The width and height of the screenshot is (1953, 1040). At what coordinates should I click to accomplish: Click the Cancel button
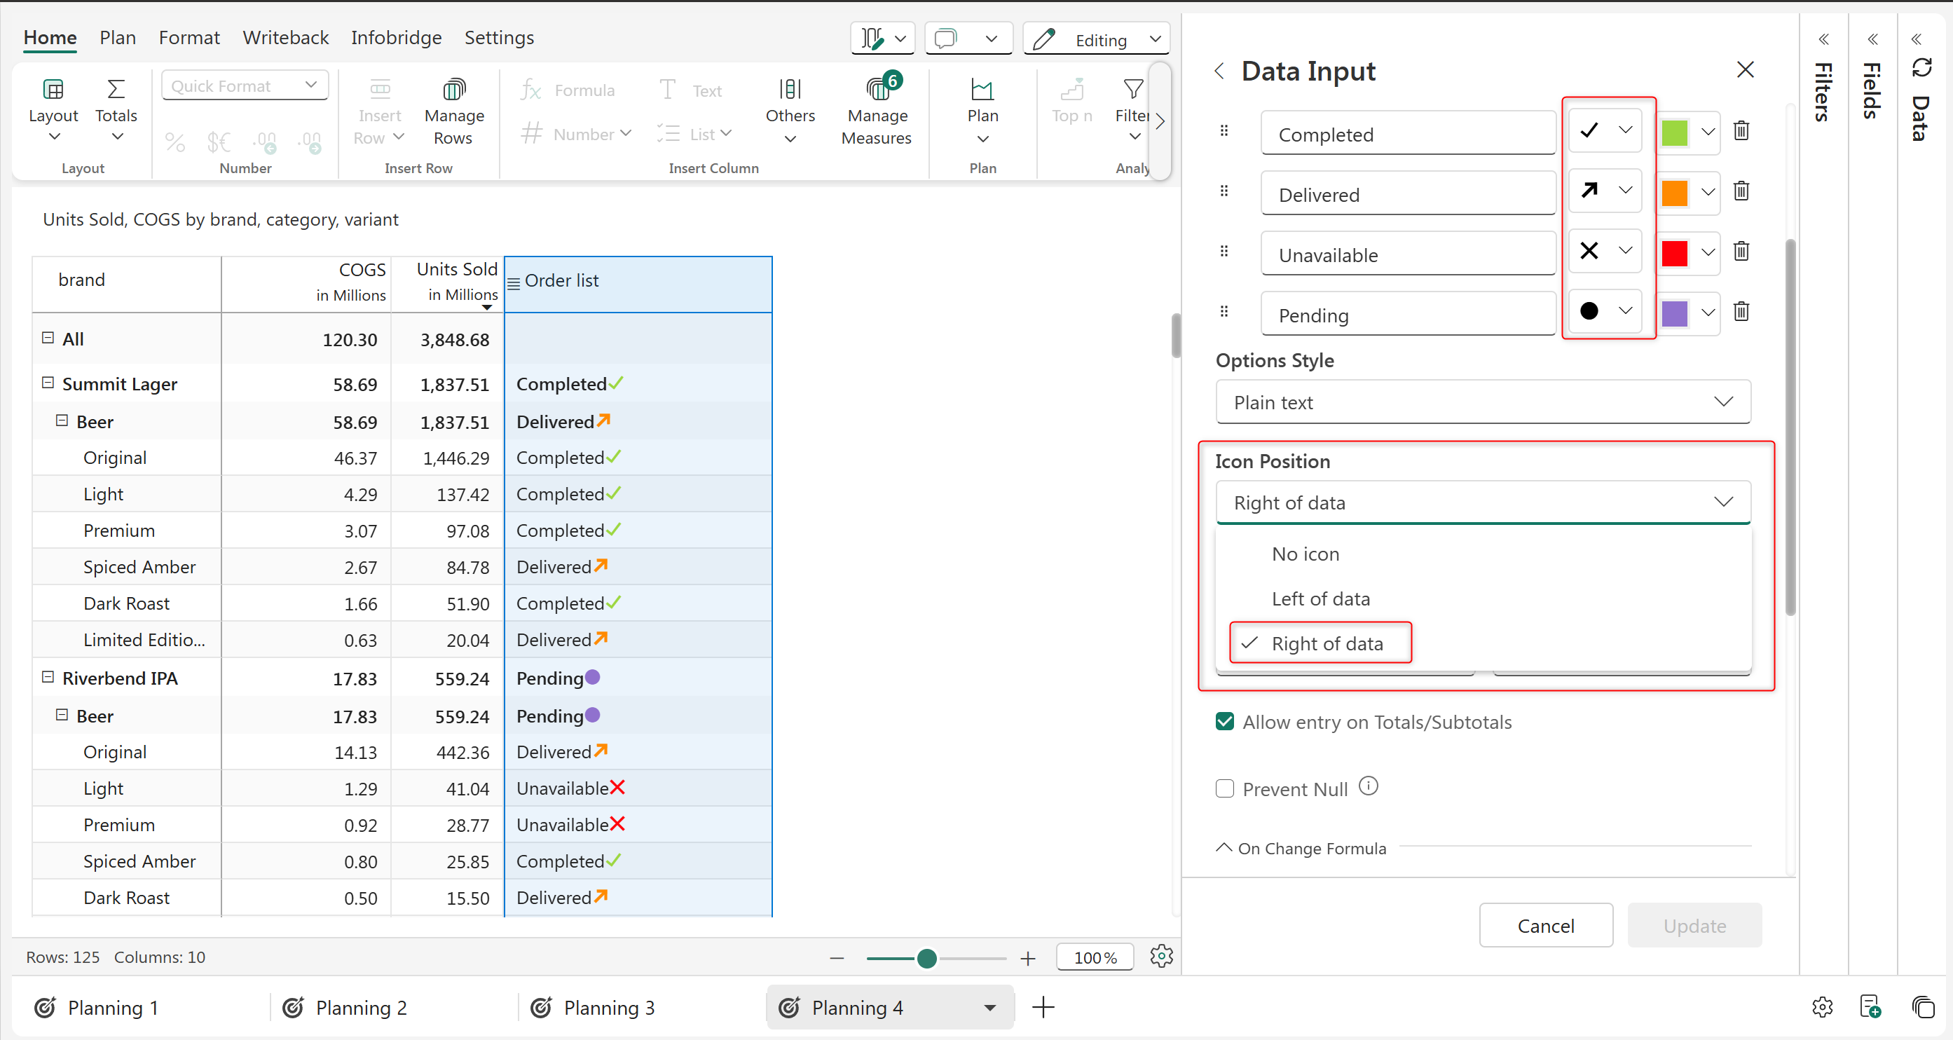(1545, 926)
